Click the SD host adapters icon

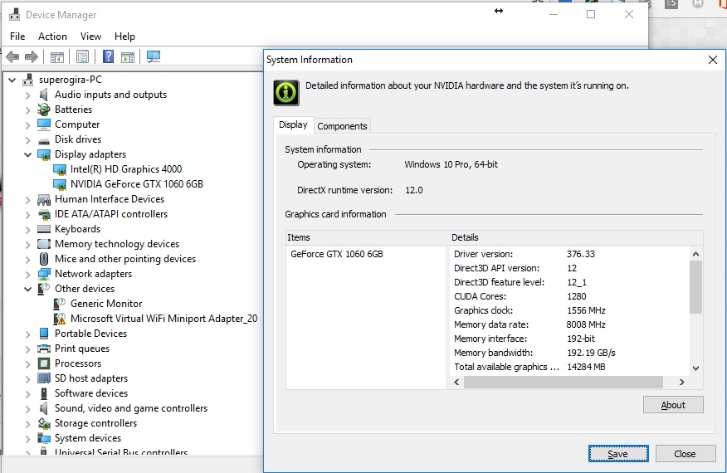[x=44, y=378]
